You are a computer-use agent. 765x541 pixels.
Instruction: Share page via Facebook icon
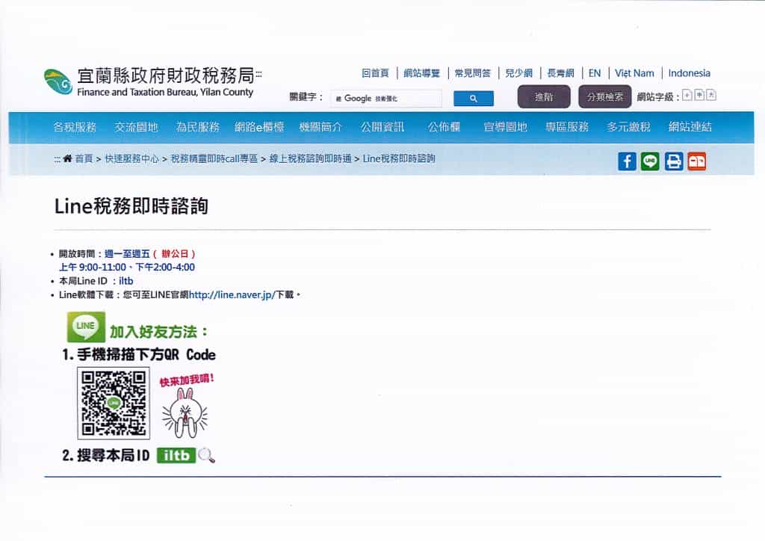[x=627, y=161]
